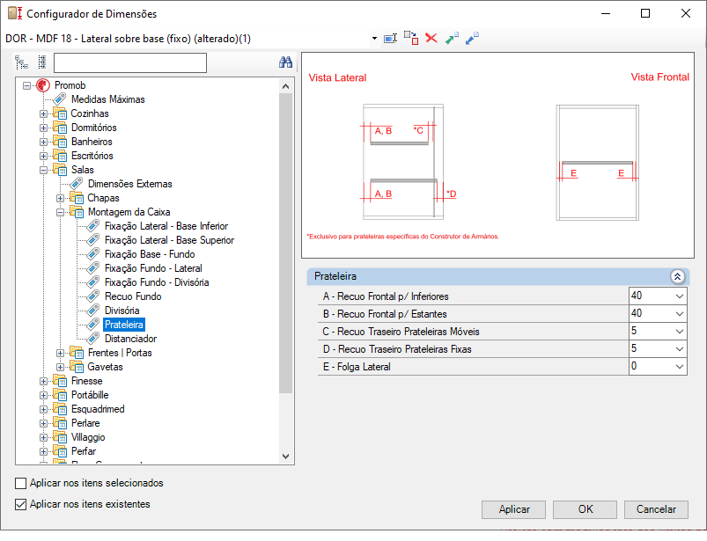Viewport: 707px width, 541px height.
Task: Collapse the Prateleira section chevron
Action: tap(677, 276)
